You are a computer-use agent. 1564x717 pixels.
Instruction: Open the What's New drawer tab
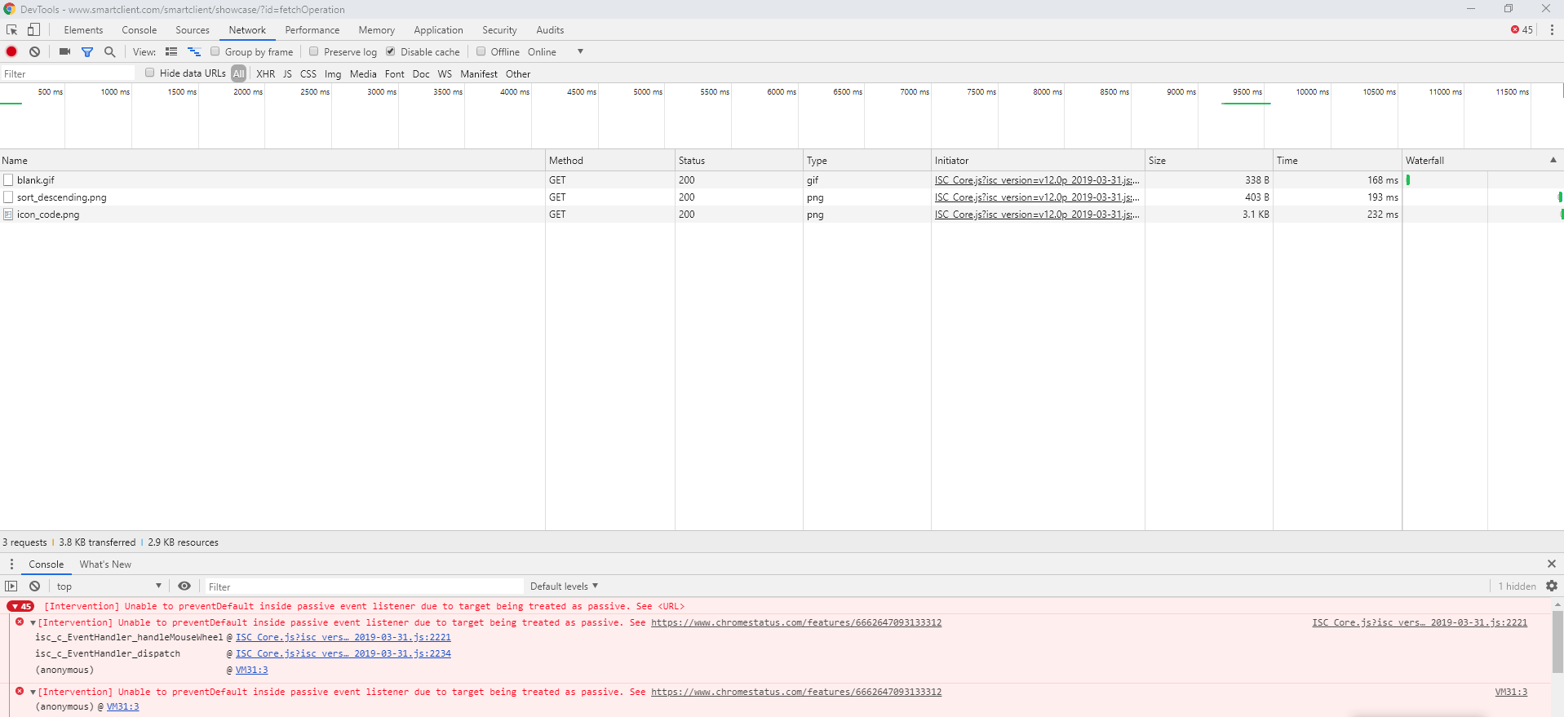click(x=105, y=564)
